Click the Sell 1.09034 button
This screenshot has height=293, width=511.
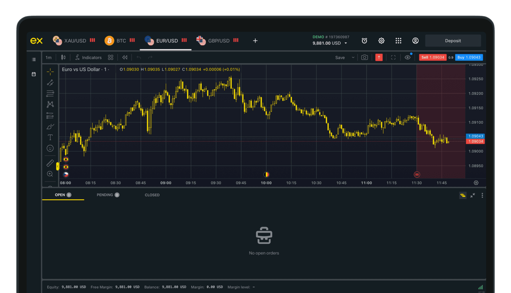[432, 57]
